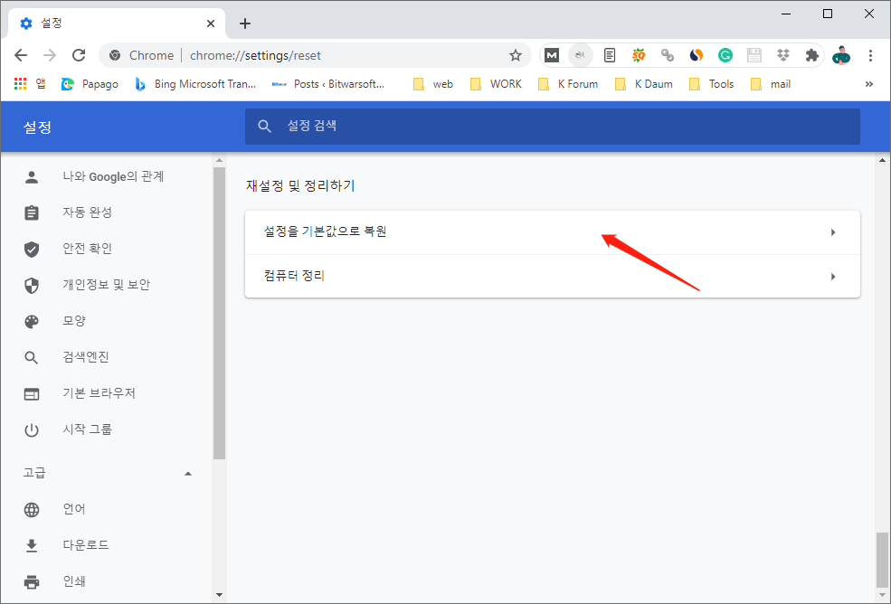Click the arrow beside 컴퓨터 정리
Image resolution: width=891 pixels, height=604 pixels.
click(x=833, y=277)
